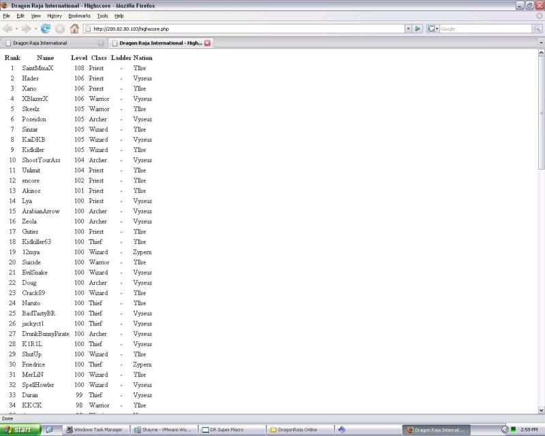Expand the URL history dropdown
545x436 pixels.
tap(408, 29)
